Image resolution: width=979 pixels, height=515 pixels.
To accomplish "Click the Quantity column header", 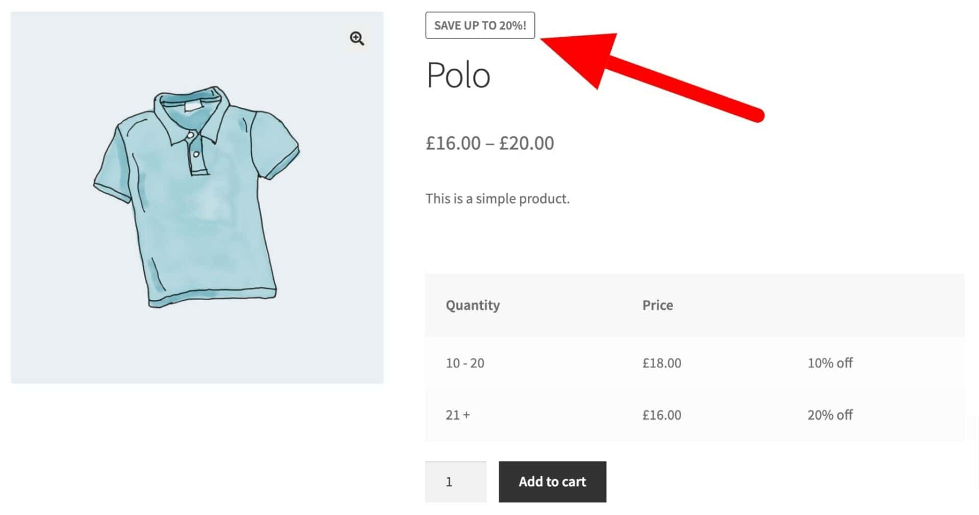I will tap(473, 305).
